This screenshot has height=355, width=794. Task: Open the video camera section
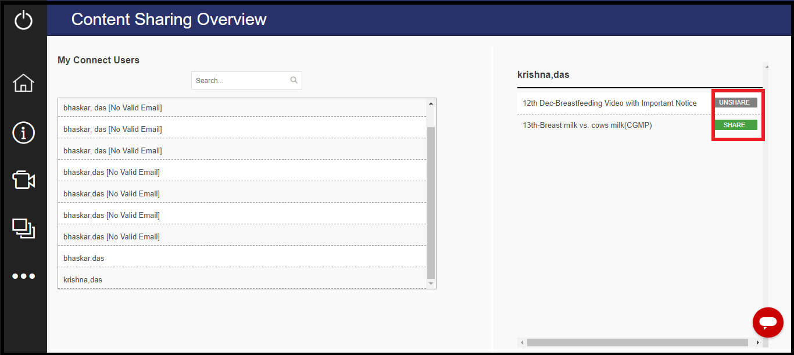tap(23, 180)
